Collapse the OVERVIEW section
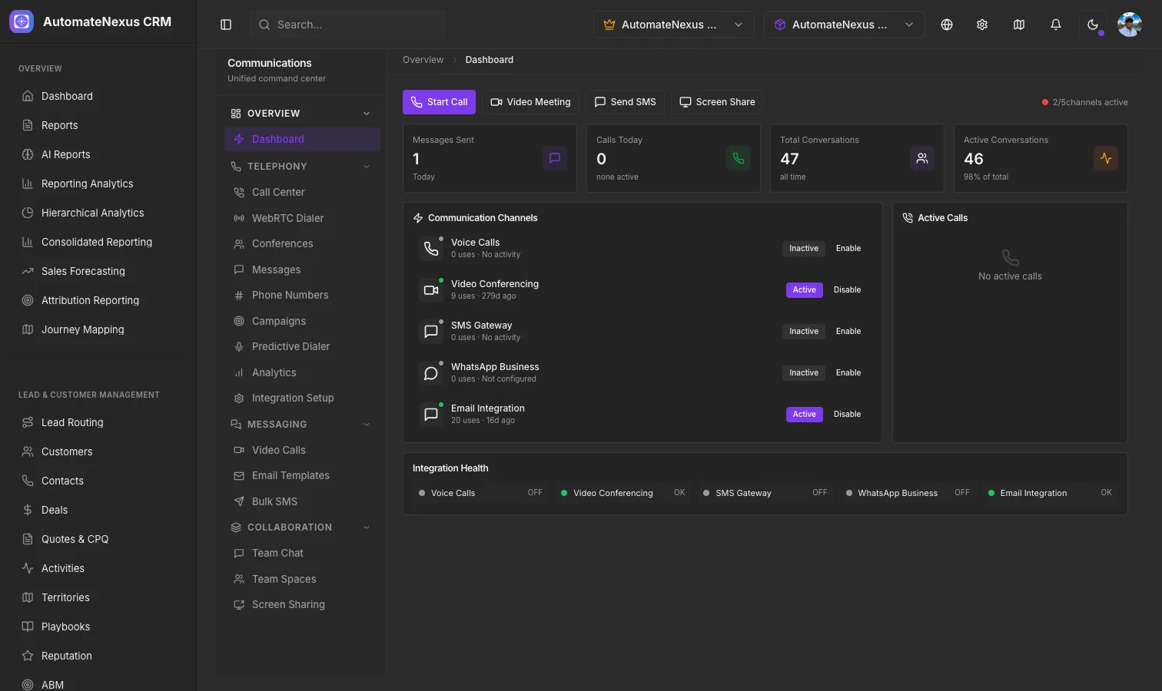 301,114
